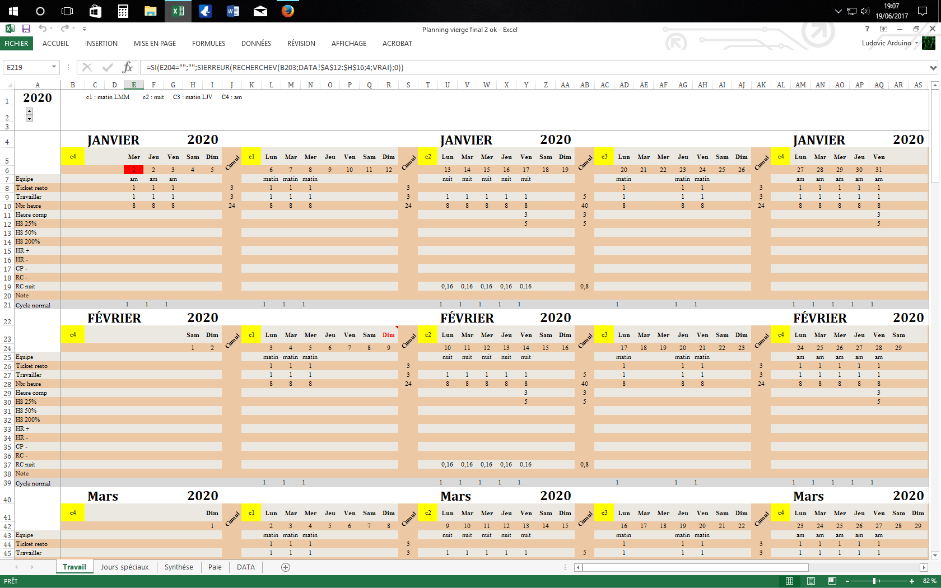Open the Customize Quick Access Toolbar menu
The width and height of the screenshot is (941, 588).
pos(84,29)
